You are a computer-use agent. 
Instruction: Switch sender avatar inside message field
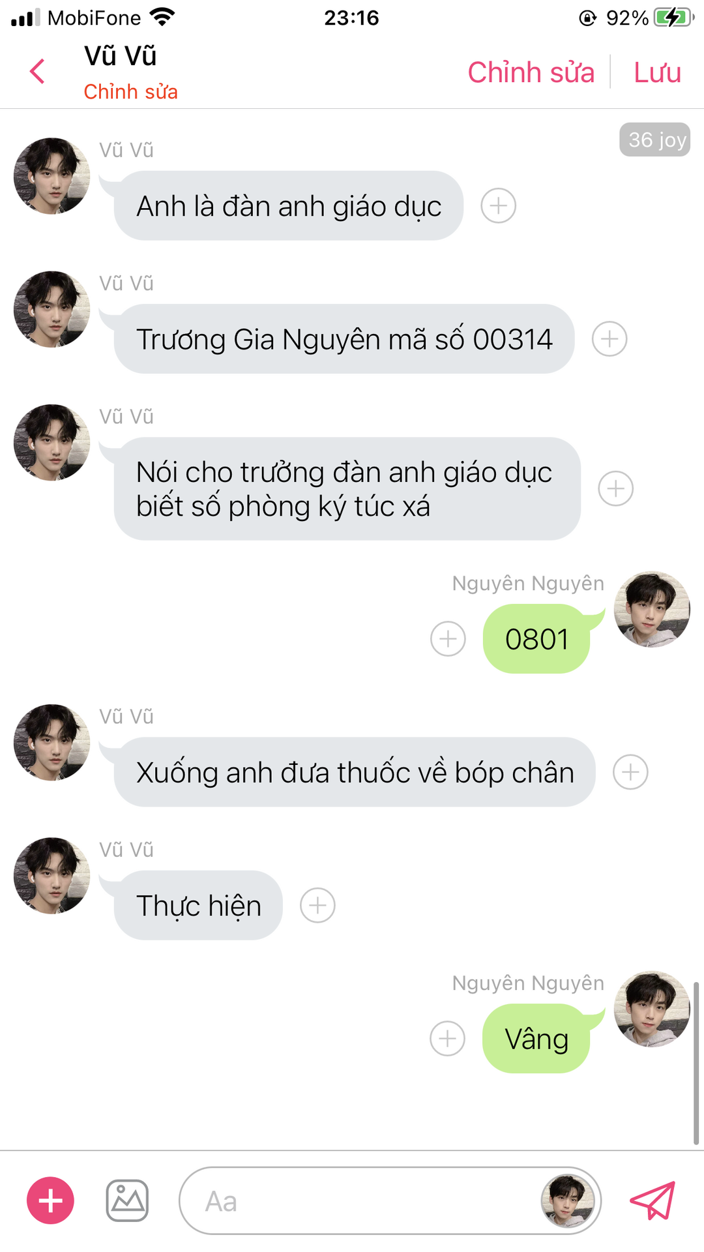pyautogui.click(x=568, y=1200)
